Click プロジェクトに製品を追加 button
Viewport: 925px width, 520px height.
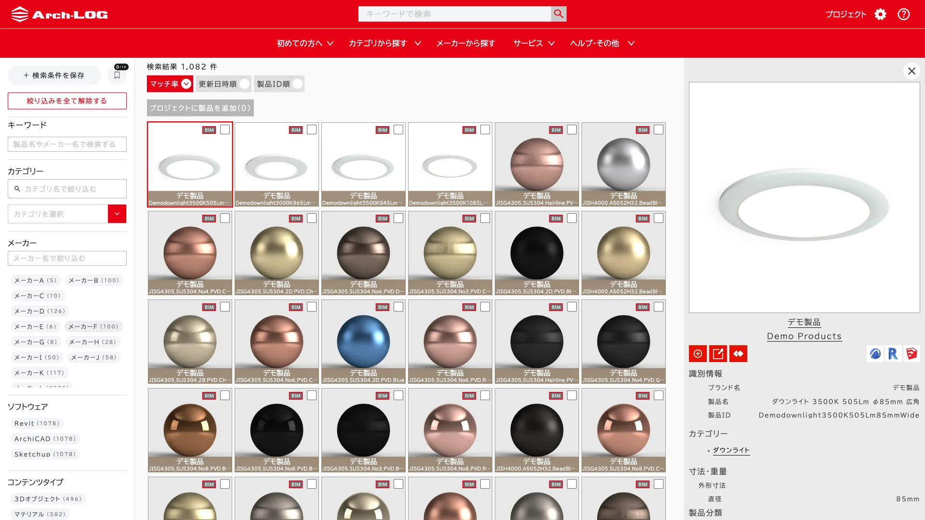(200, 108)
